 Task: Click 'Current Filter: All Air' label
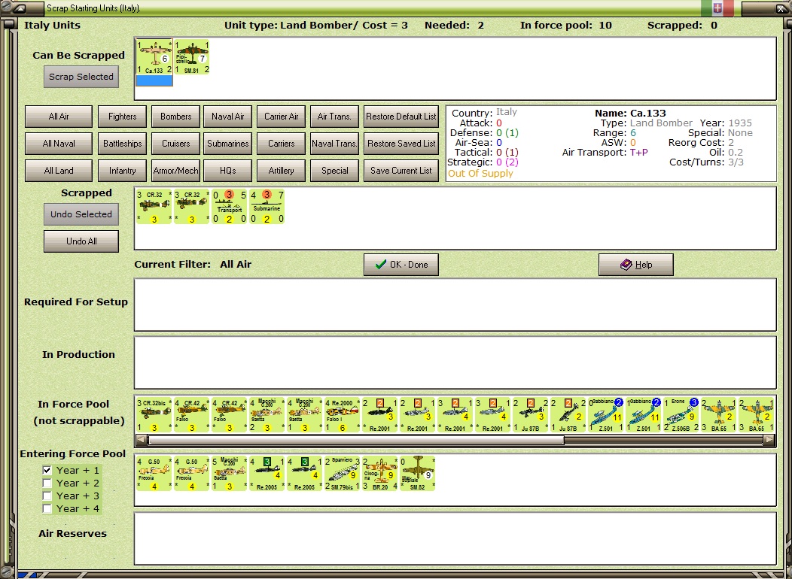tap(193, 264)
